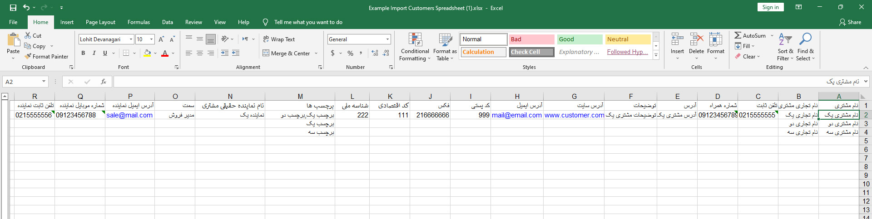Screen dimensions: 872x219
Task: Apply the red font color
Action: 165,53
